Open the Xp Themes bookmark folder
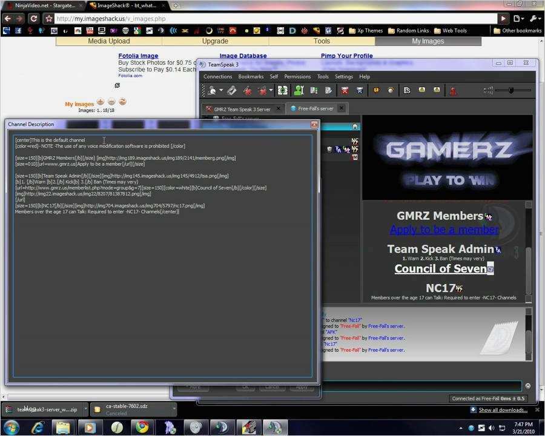The height and width of the screenshot is (436, 545). point(366,31)
